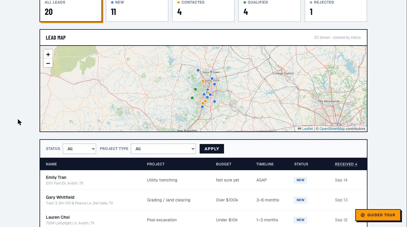Click the blue marker overlapping the Round Rock label

click(212, 79)
